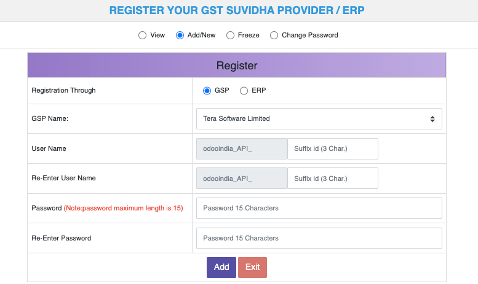
Task: Switch to the Change Password option
Action: click(x=274, y=36)
